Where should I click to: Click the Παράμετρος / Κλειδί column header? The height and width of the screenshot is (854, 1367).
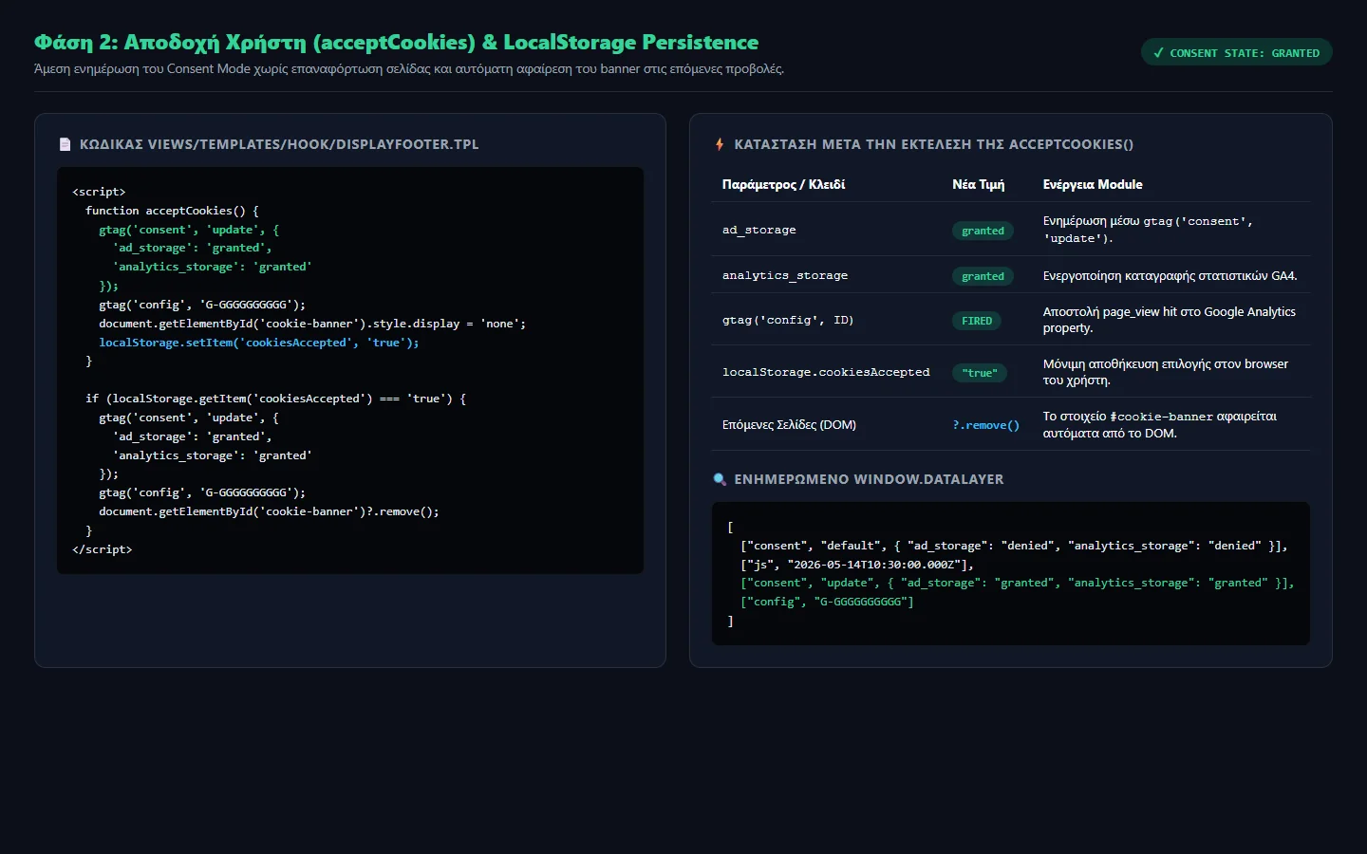point(783,184)
